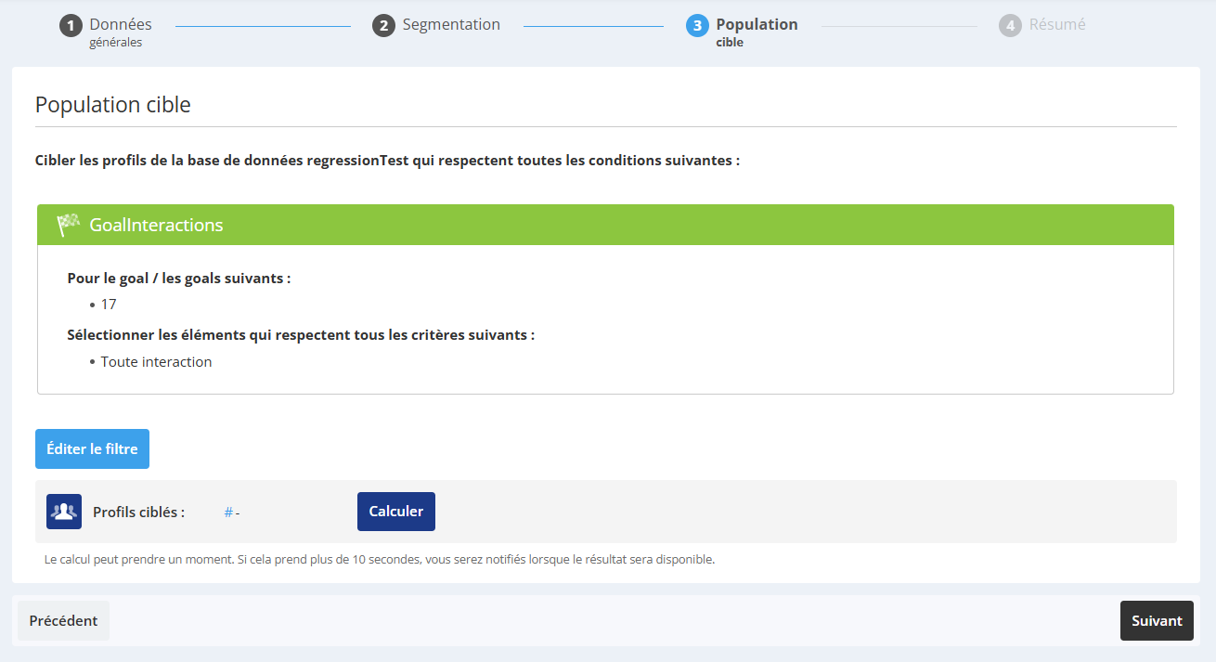Click Éditer le filtre button
The image size is (1216, 662).
coord(92,448)
